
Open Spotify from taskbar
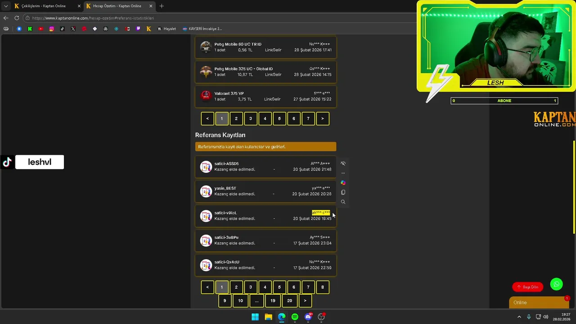coord(295,317)
